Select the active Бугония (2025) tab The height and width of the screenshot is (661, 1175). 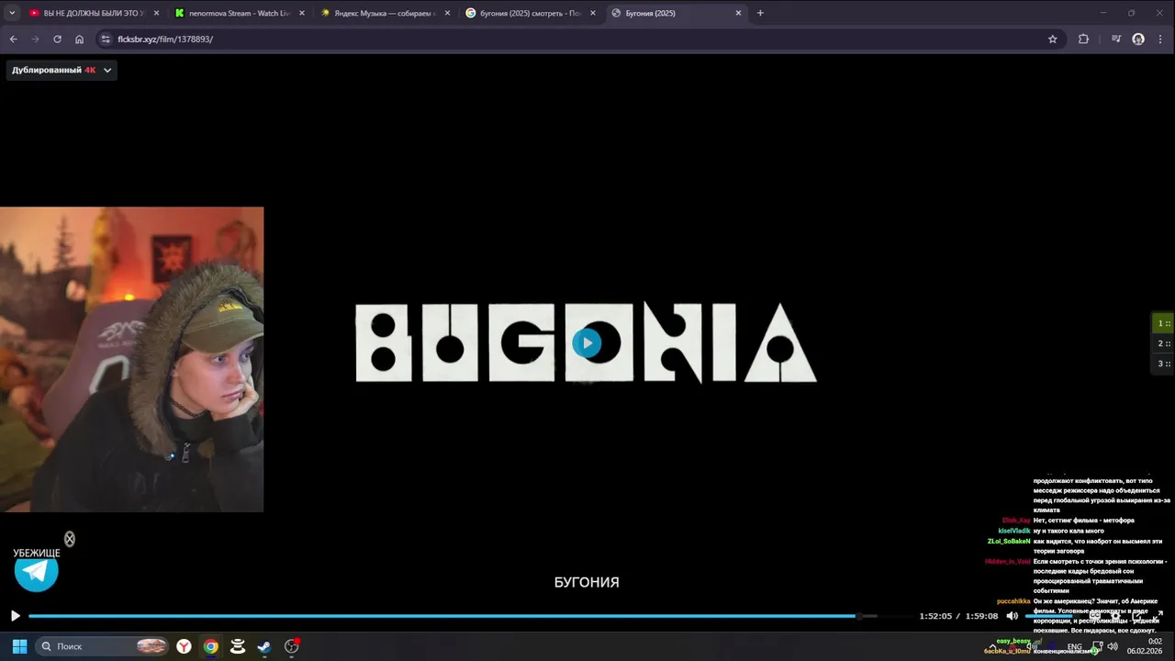(x=677, y=13)
